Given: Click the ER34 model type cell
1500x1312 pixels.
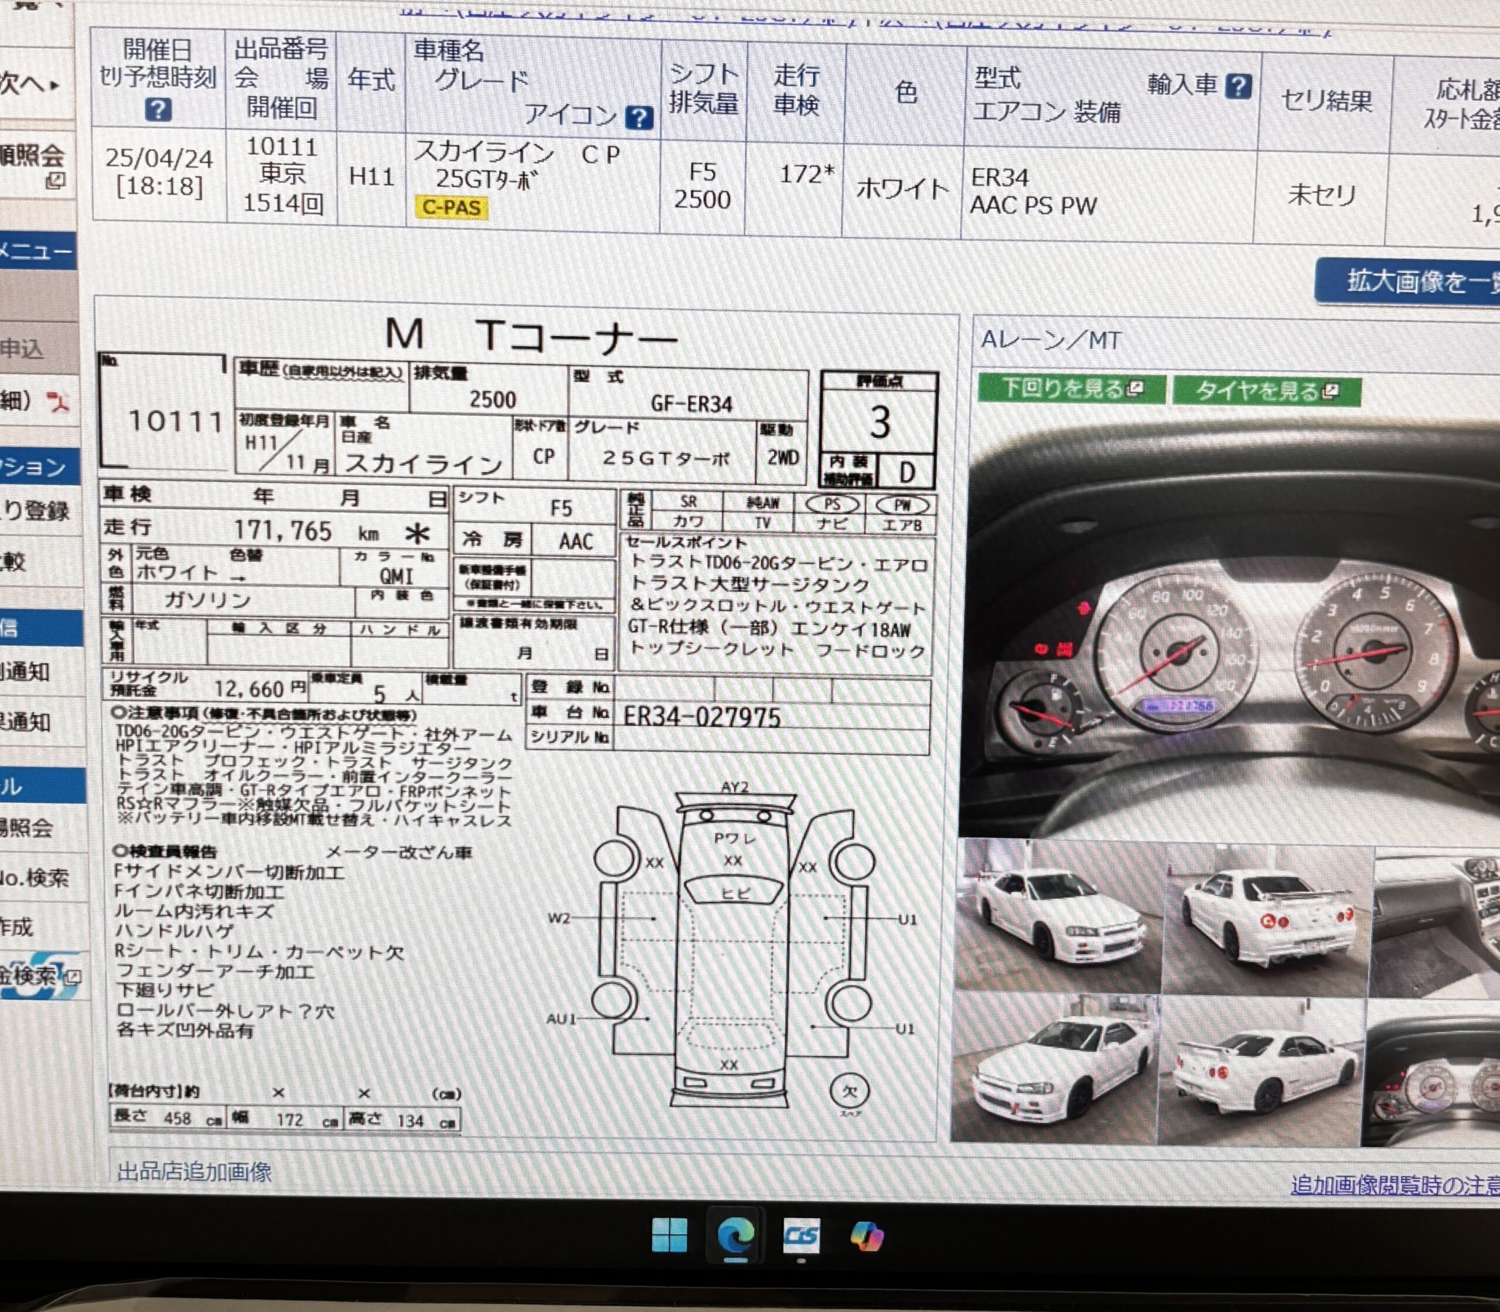Looking at the screenshot, I should click(999, 177).
